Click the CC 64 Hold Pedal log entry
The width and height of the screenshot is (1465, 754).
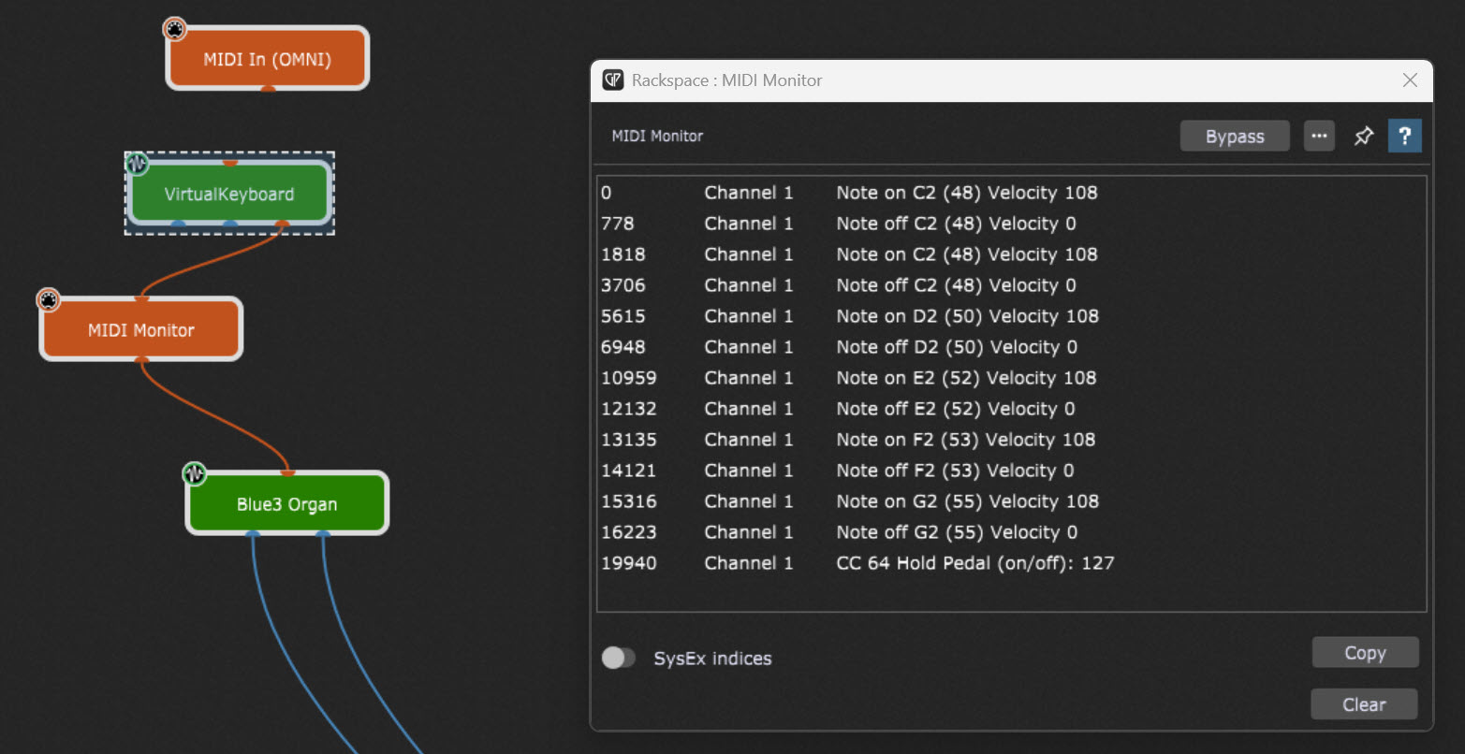[974, 563]
